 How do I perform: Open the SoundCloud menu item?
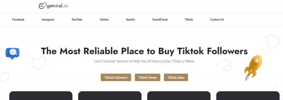(x=160, y=20)
